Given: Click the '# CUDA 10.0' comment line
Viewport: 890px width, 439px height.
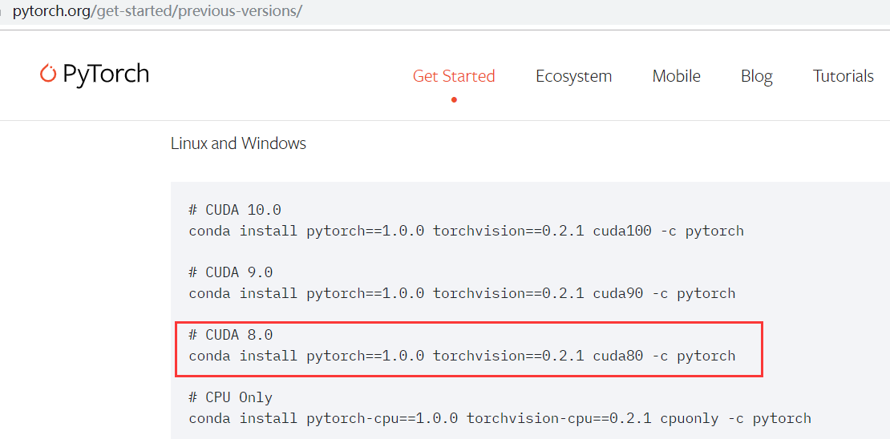Looking at the screenshot, I should (x=235, y=211).
